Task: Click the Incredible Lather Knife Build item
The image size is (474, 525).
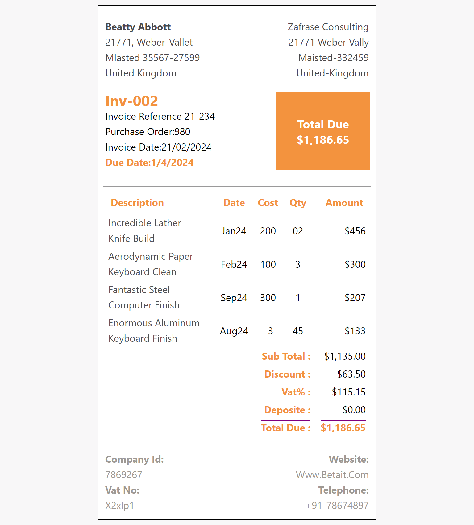Action: [145, 231]
